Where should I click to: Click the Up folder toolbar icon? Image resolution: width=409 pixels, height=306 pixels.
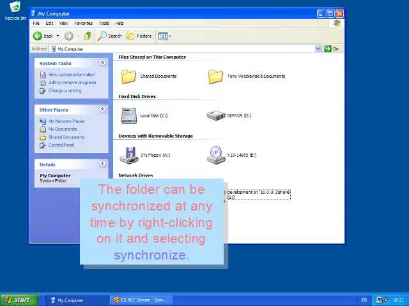(88, 36)
